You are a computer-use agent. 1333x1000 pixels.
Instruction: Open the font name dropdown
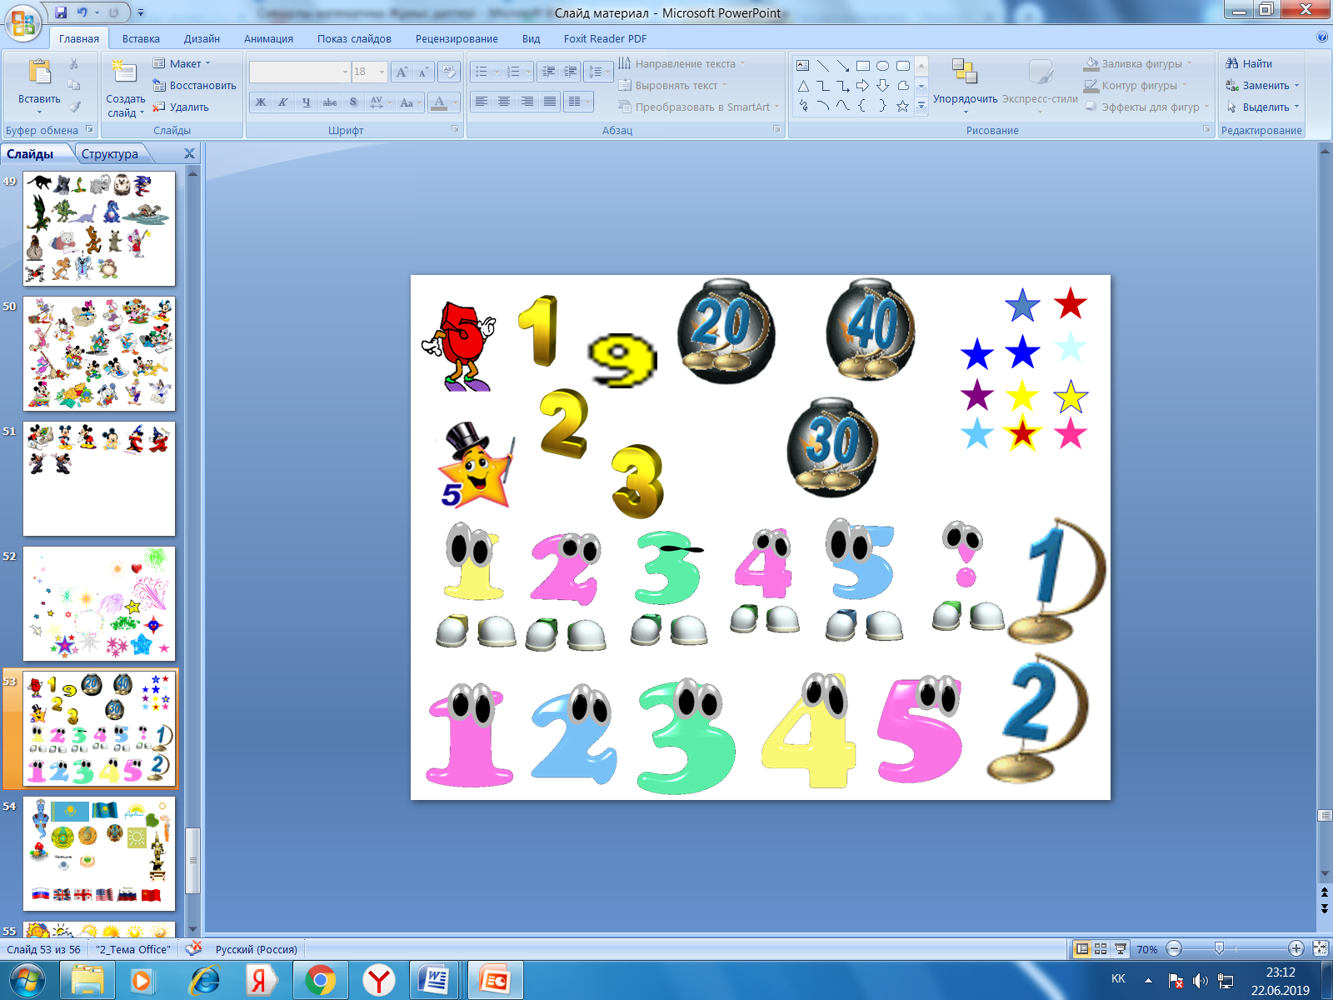[345, 72]
